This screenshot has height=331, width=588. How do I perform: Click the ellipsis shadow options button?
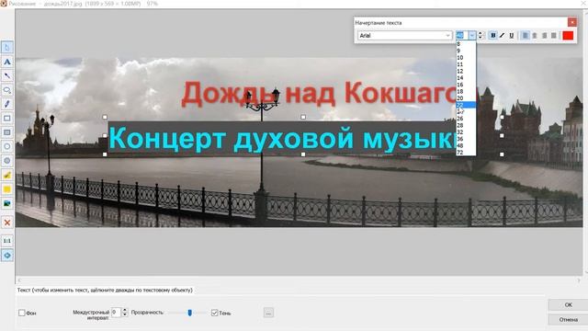268,313
